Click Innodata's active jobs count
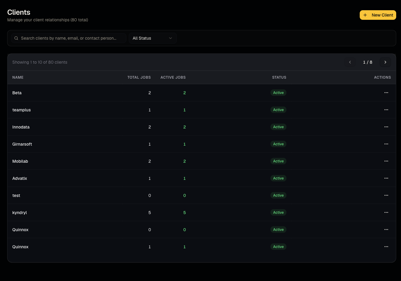This screenshot has width=401, height=281. (184, 127)
